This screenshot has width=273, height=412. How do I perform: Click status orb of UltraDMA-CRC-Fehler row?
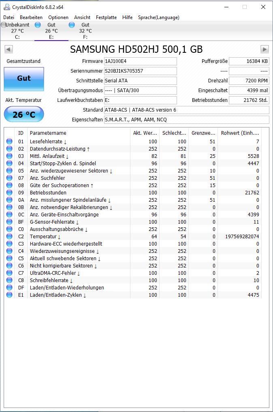pyautogui.click(x=9, y=273)
